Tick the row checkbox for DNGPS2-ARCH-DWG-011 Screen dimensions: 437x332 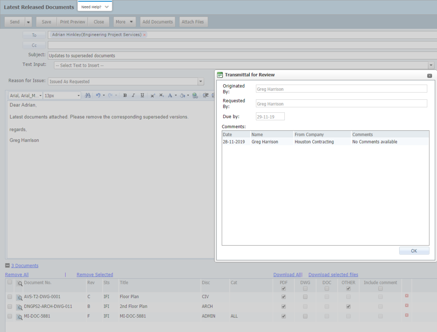tap(10, 306)
